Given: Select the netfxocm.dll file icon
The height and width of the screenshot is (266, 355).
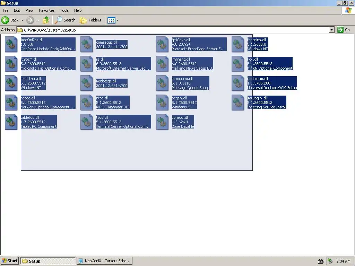Looking at the screenshot, I should (238, 83).
